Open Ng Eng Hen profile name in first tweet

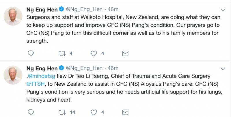point(42,9)
